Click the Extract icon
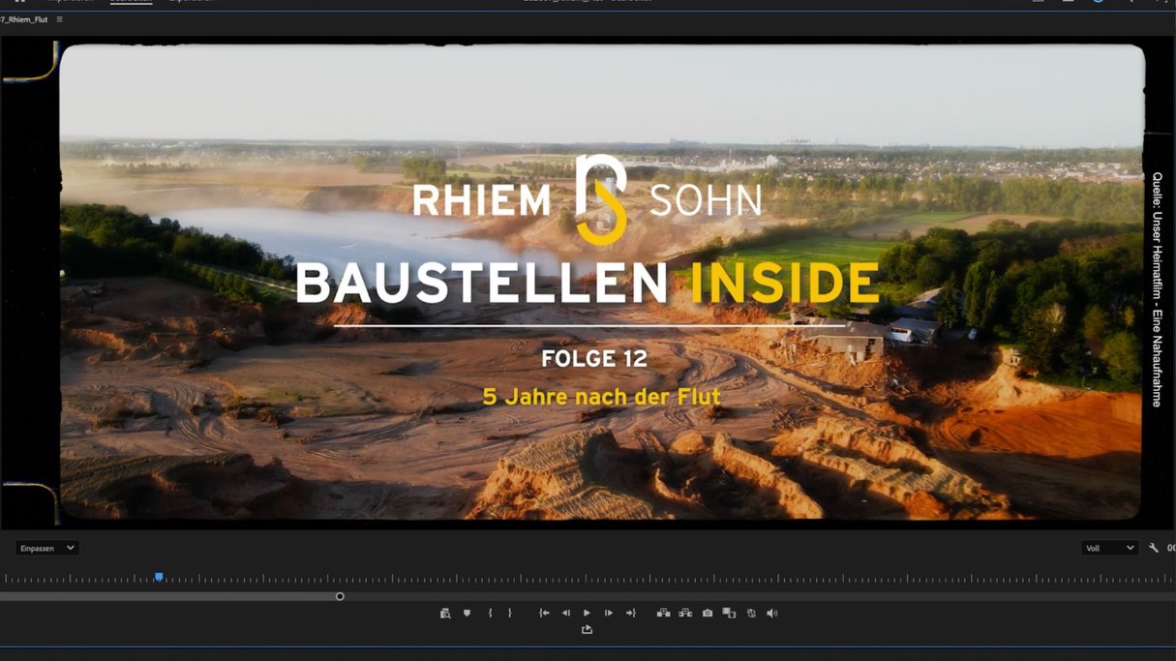This screenshot has width=1176, height=661. click(x=685, y=614)
